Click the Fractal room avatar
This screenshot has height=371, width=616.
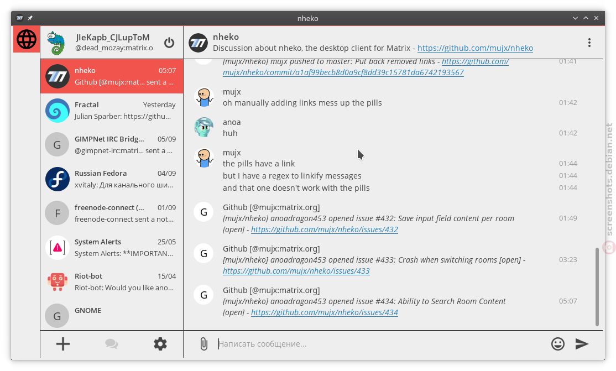tap(58, 111)
